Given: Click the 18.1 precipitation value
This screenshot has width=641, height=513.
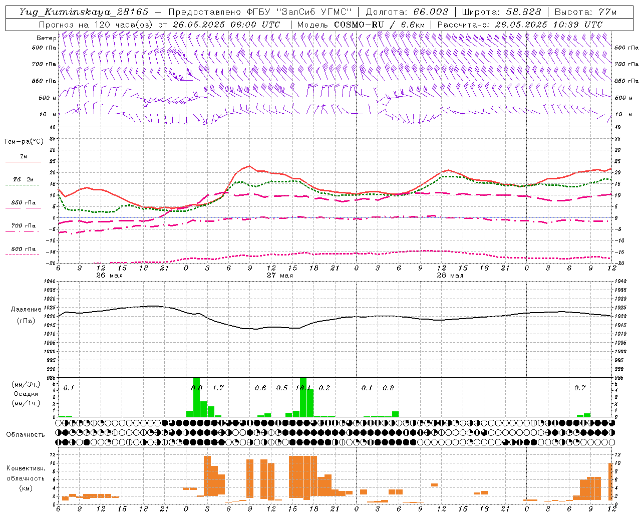Looking at the screenshot, I should point(303,388).
